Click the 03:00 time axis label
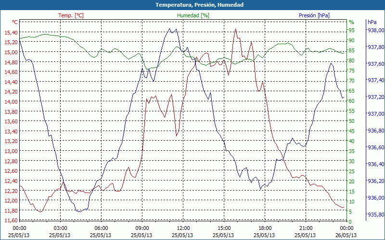The image size is (385, 240). coord(61,228)
